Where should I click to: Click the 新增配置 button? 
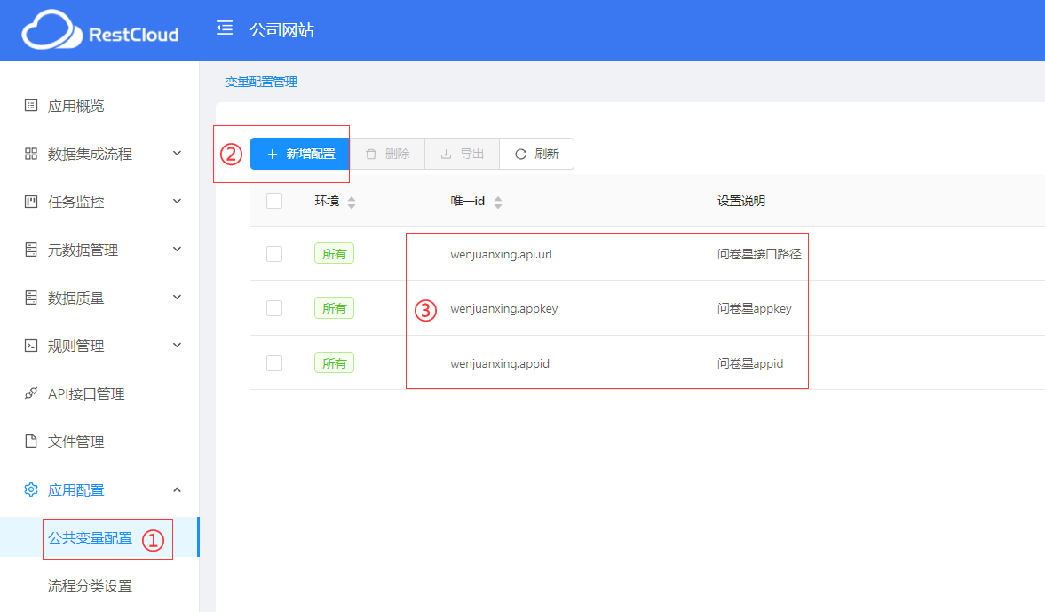pyautogui.click(x=300, y=154)
